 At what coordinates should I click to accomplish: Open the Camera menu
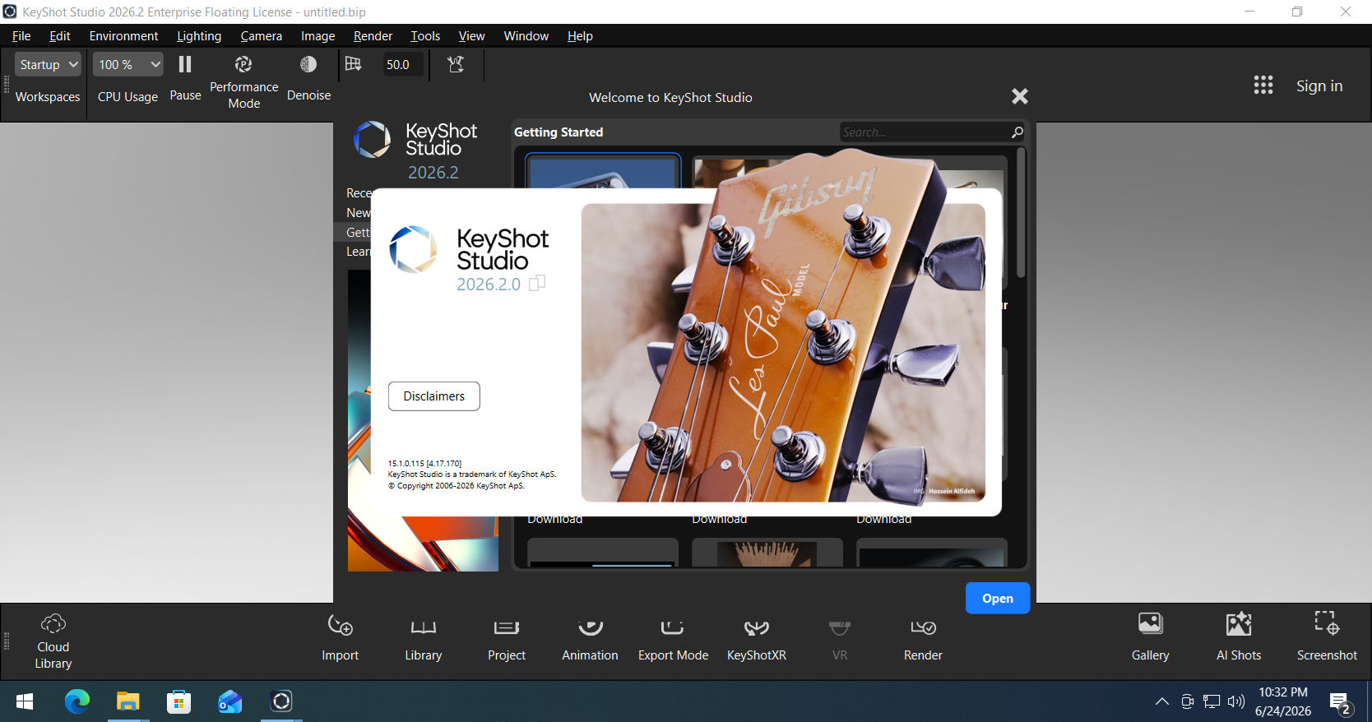[x=262, y=36]
